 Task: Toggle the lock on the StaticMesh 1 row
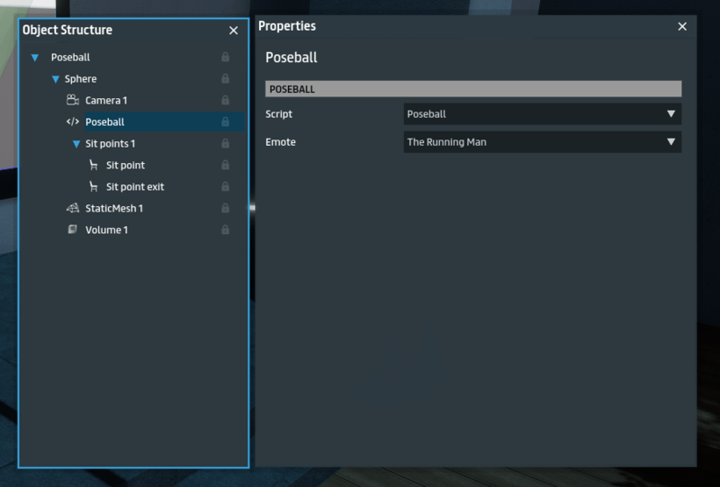point(225,208)
